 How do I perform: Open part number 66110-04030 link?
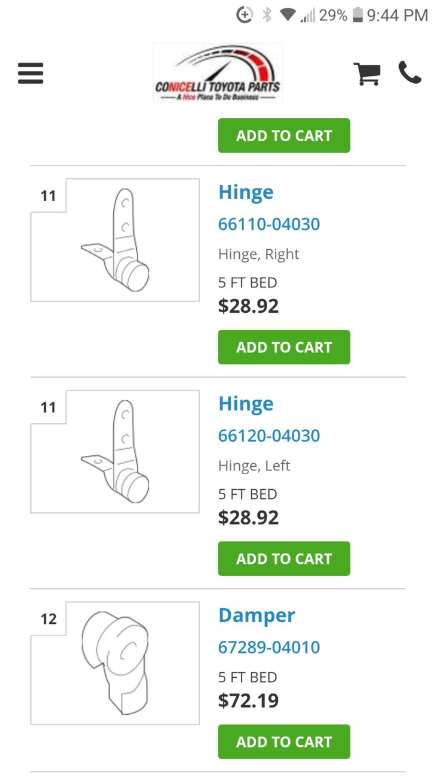point(269,224)
